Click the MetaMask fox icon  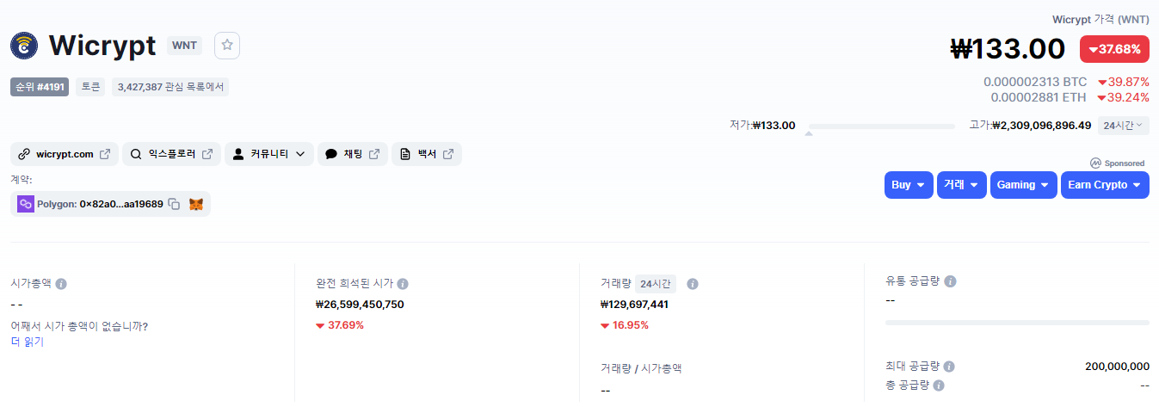coord(196,204)
